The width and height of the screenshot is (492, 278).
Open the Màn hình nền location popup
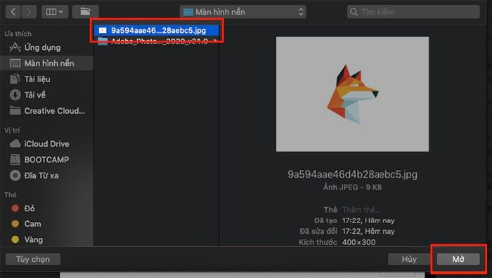point(243,12)
